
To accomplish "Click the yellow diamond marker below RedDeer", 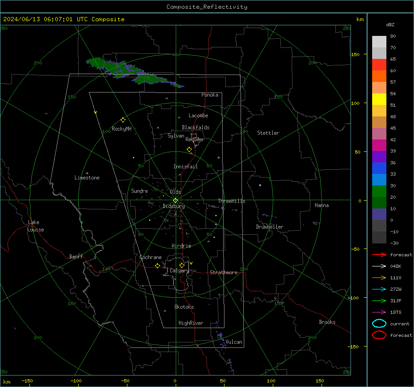I will (189, 150).
